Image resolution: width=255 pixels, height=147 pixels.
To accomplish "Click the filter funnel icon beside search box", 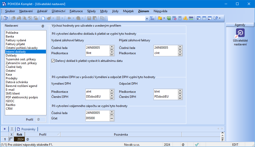I will 152,18.
